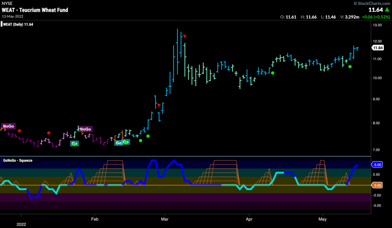Click the GoNoGo - Squeeze panel label
Screen dimensions: 392x228
click(x=18, y=160)
